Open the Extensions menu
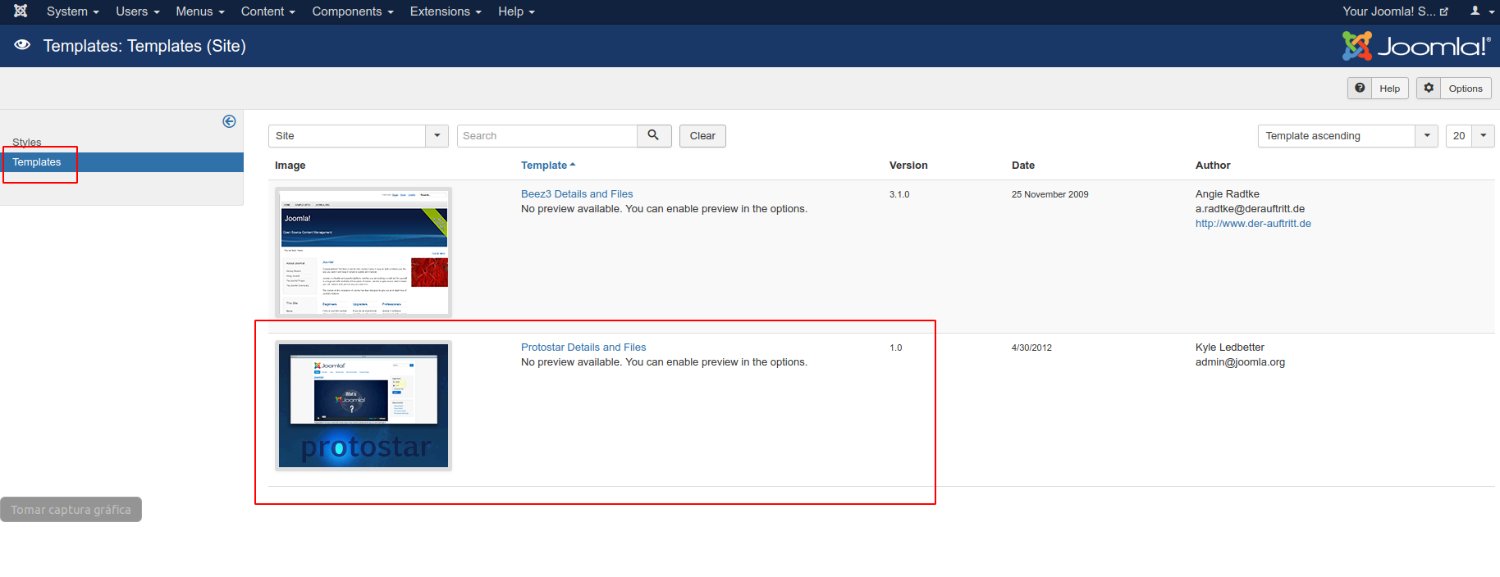Viewport: 1500px width, 577px height. coord(446,11)
